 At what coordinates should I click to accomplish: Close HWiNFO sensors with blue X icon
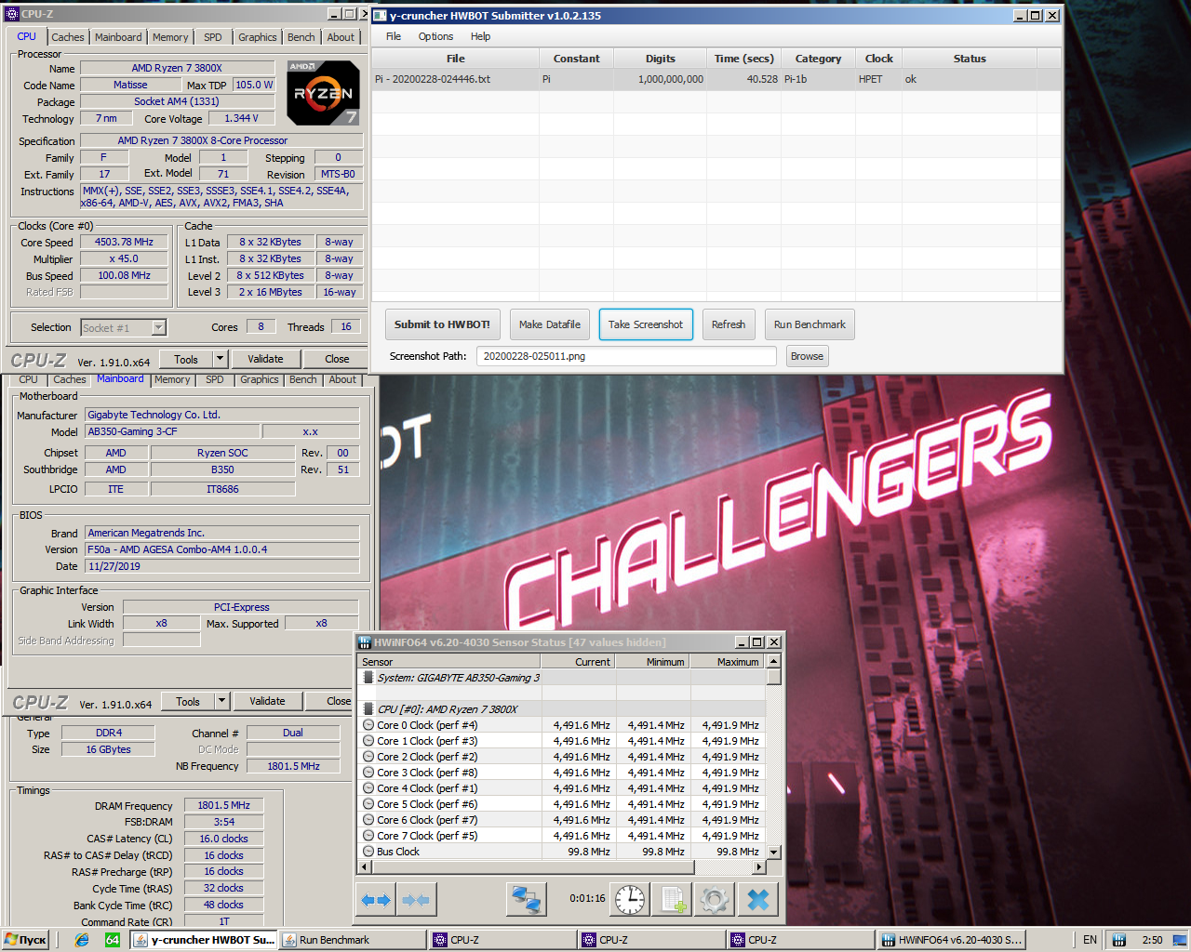(x=758, y=899)
